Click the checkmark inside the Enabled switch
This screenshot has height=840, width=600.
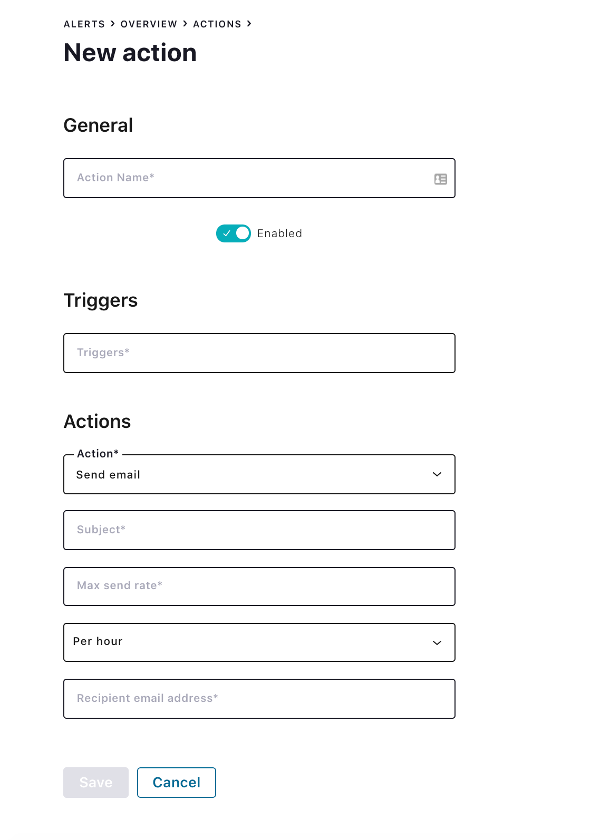click(x=227, y=233)
